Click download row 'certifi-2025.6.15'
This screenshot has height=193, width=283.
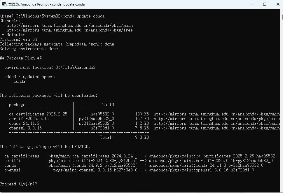click(29, 119)
